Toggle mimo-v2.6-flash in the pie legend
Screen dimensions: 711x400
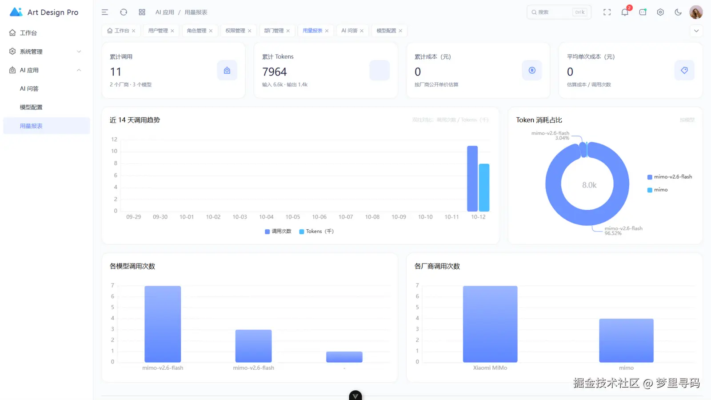tap(670, 177)
